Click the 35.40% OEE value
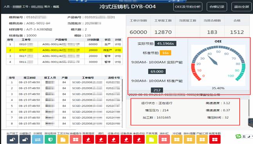The width and height of the screenshot is (253, 144). 218,88
